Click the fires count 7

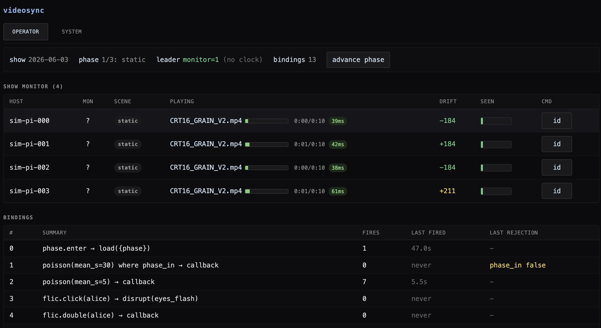click(x=364, y=282)
